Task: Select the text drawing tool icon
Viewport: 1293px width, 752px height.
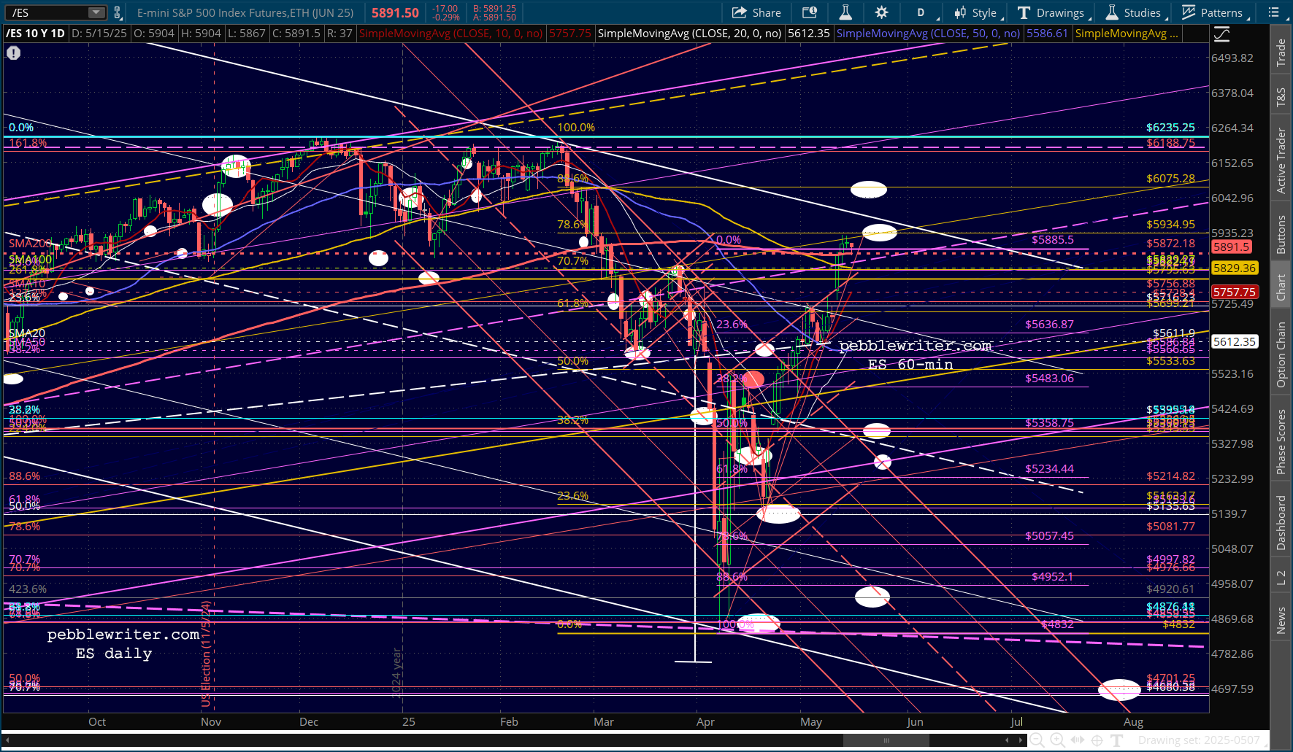Action: [1116, 740]
